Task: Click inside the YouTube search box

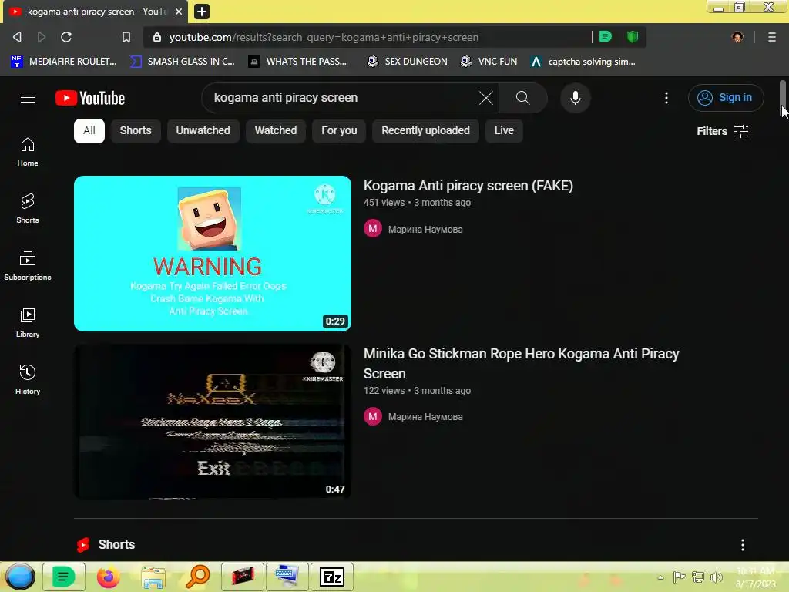Action: (342, 98)
